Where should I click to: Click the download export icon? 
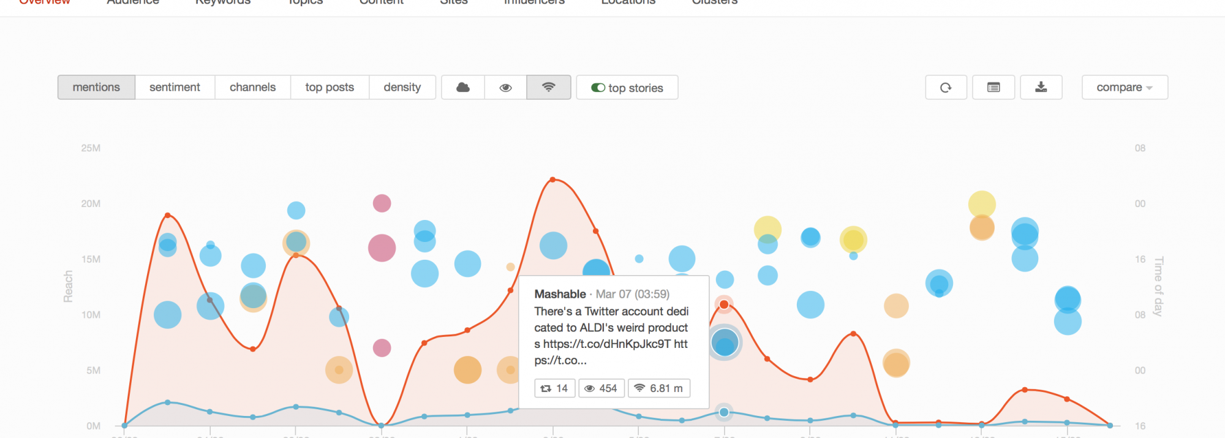pyautogui.click(x=1041, y=88)
